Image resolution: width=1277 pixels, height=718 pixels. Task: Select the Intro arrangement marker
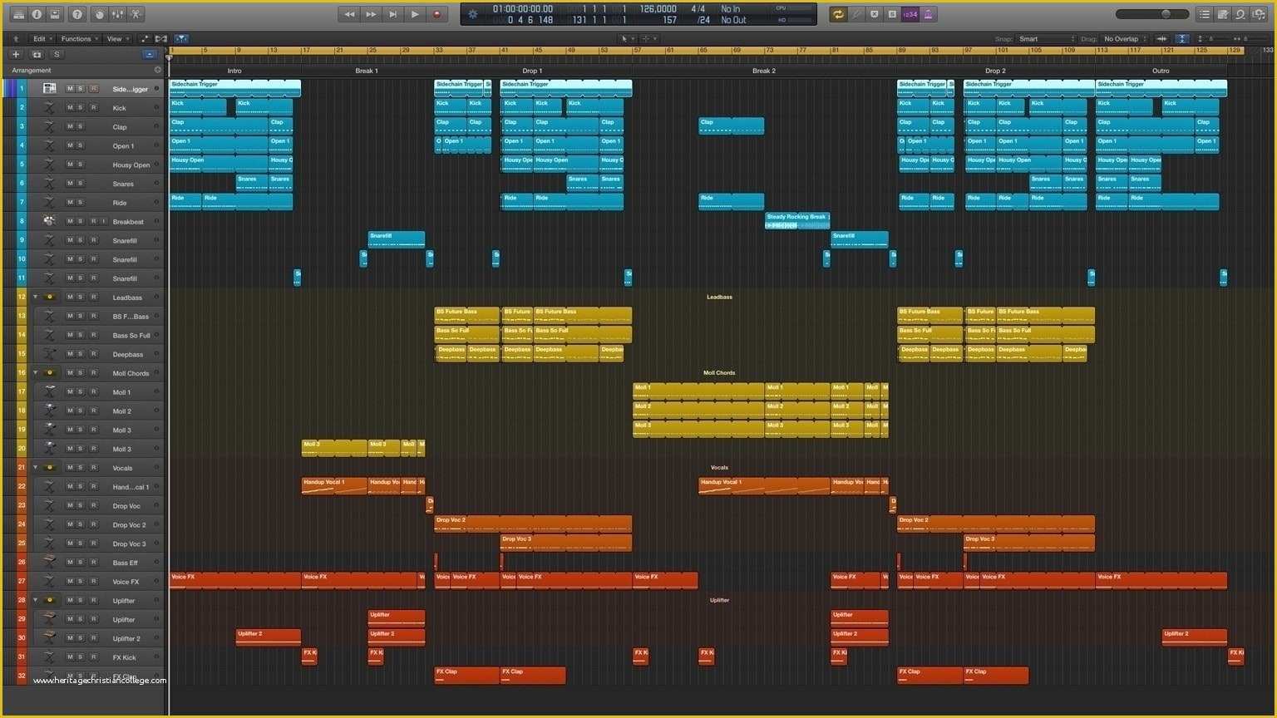(234, 71)
